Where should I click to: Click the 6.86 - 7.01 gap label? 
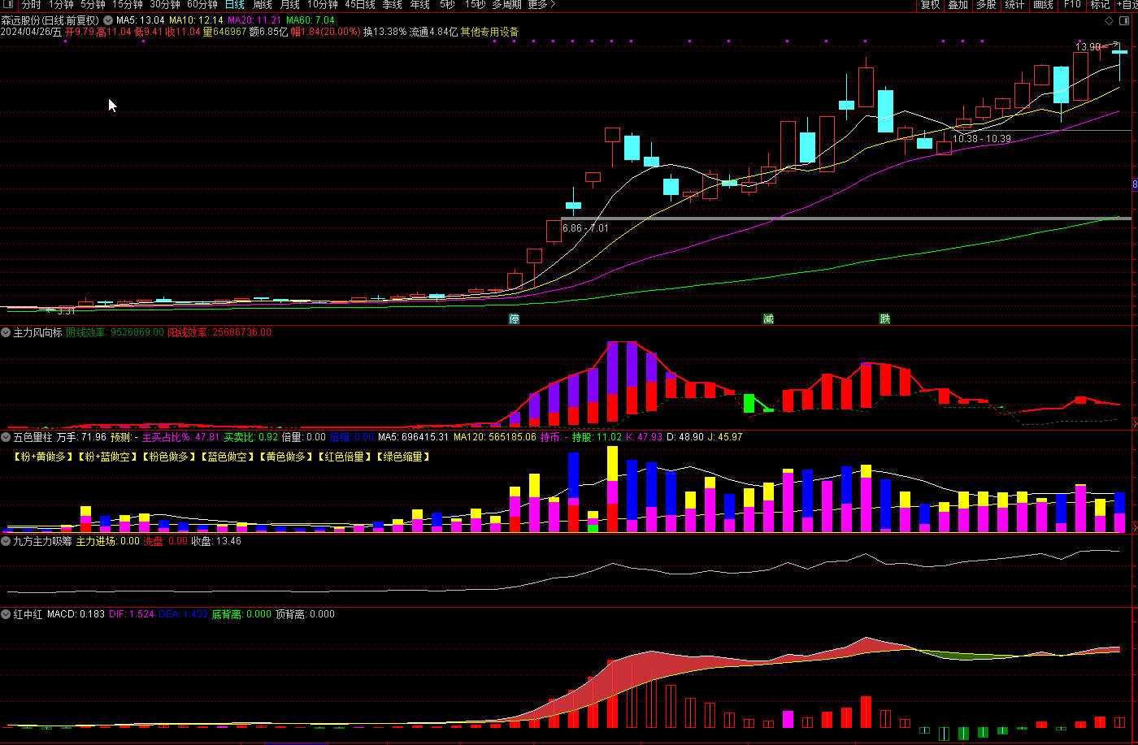click(x=585, y=228)
